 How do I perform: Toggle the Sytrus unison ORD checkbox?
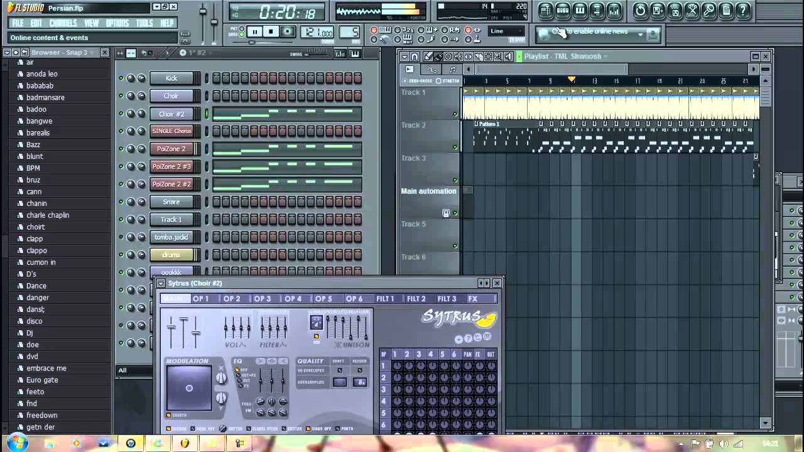point(317,336)
